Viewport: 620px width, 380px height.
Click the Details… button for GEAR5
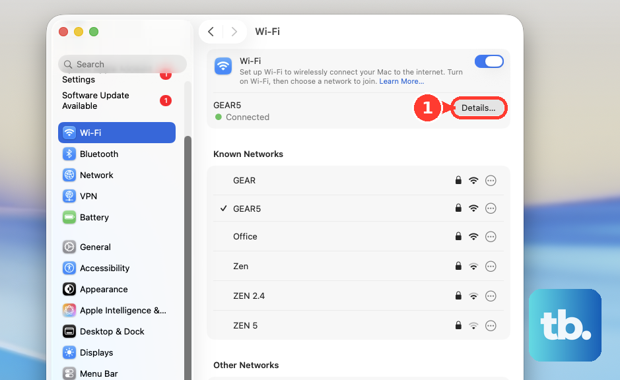[479, 108]
